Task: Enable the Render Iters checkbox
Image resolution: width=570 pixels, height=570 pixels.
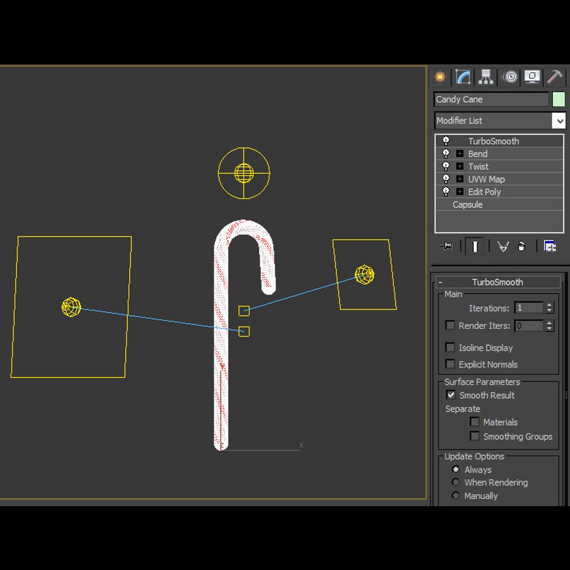Action: coord(450,325)
